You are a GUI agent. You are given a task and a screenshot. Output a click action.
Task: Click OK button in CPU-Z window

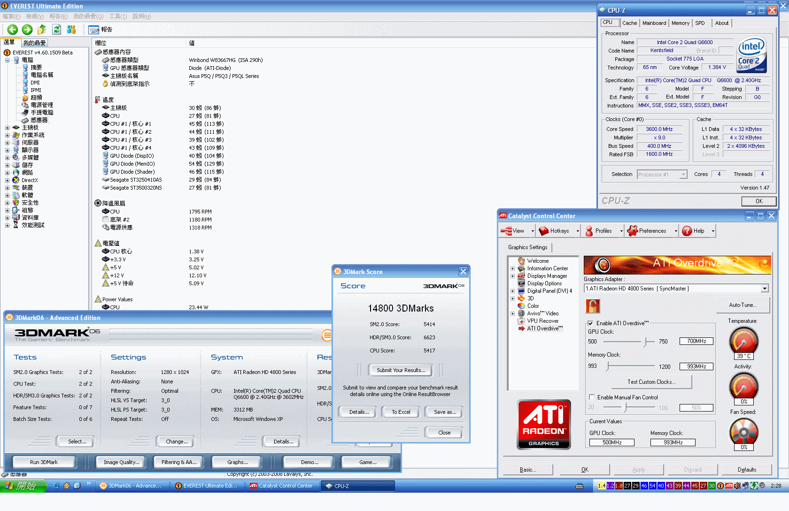click(759, 201)
